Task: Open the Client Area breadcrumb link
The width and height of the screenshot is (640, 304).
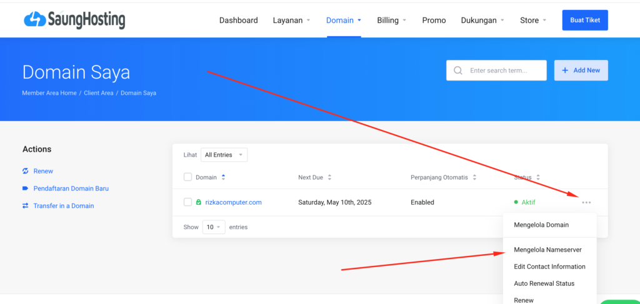Action: tap(99, 93)
